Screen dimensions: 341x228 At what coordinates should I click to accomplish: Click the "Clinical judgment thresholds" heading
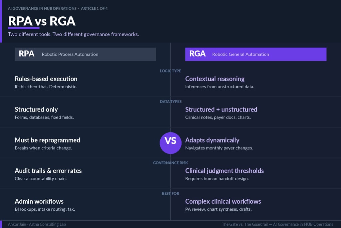coord(224,171)
